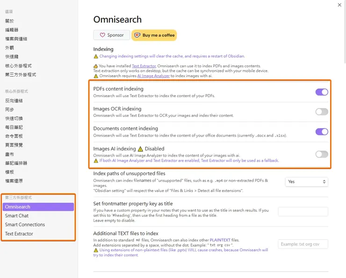Enable Images OCR indexing
The image size is (346, 278).
[x=322, y=112]
